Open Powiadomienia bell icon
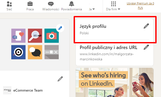The height and width of the screenshot is (97, 161). tap(72, 4)
